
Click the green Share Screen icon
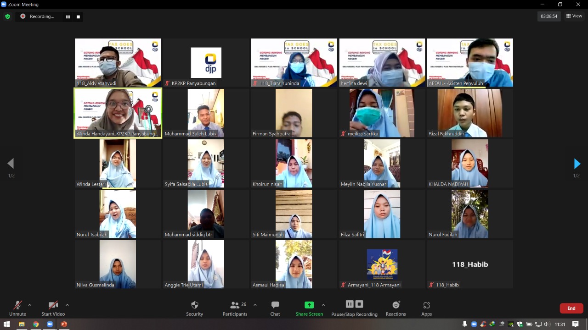pyautogui.click(x=309, y=305)
